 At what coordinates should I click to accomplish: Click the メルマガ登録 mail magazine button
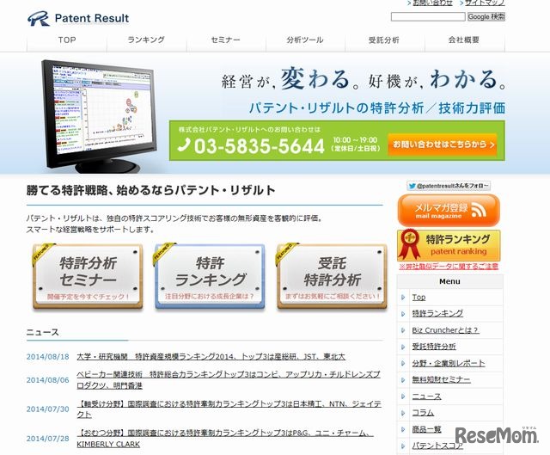(449, 210)
